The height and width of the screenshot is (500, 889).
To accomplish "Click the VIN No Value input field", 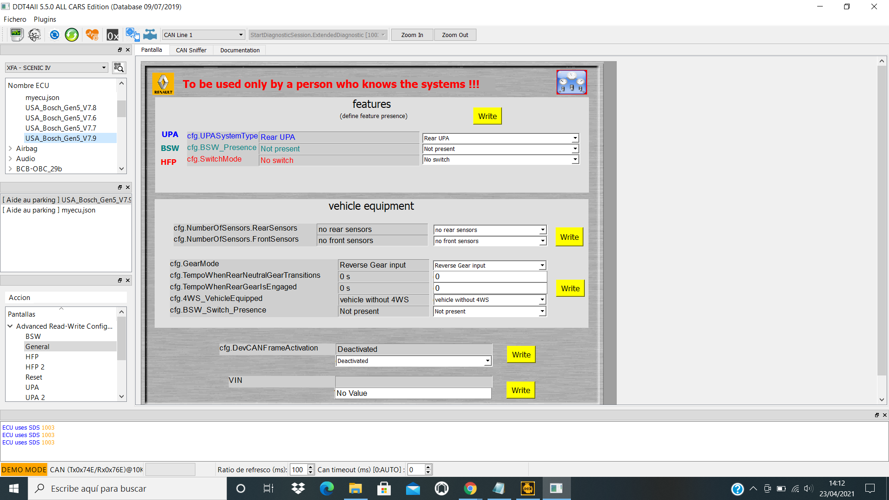I will point(413,393).
